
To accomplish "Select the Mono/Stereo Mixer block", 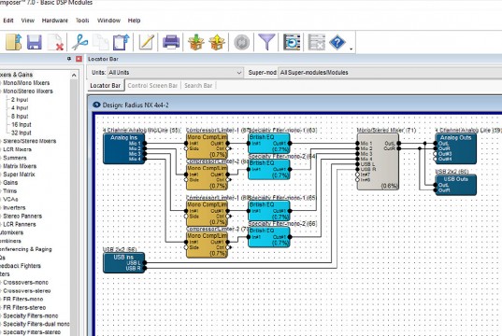I will [x=378, y=161].
